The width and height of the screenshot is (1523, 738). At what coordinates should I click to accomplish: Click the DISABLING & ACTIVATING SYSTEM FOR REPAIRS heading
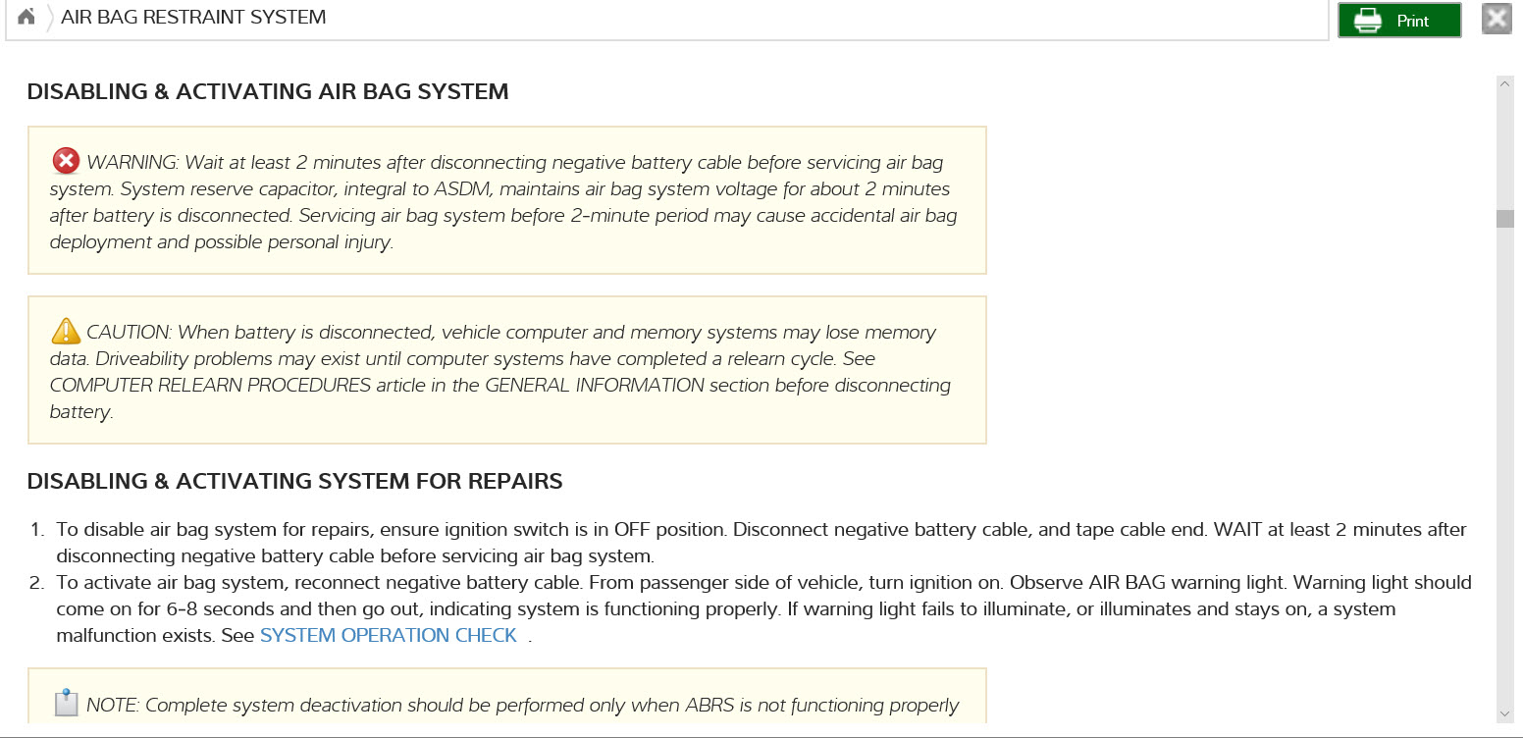tap(294, 481)
